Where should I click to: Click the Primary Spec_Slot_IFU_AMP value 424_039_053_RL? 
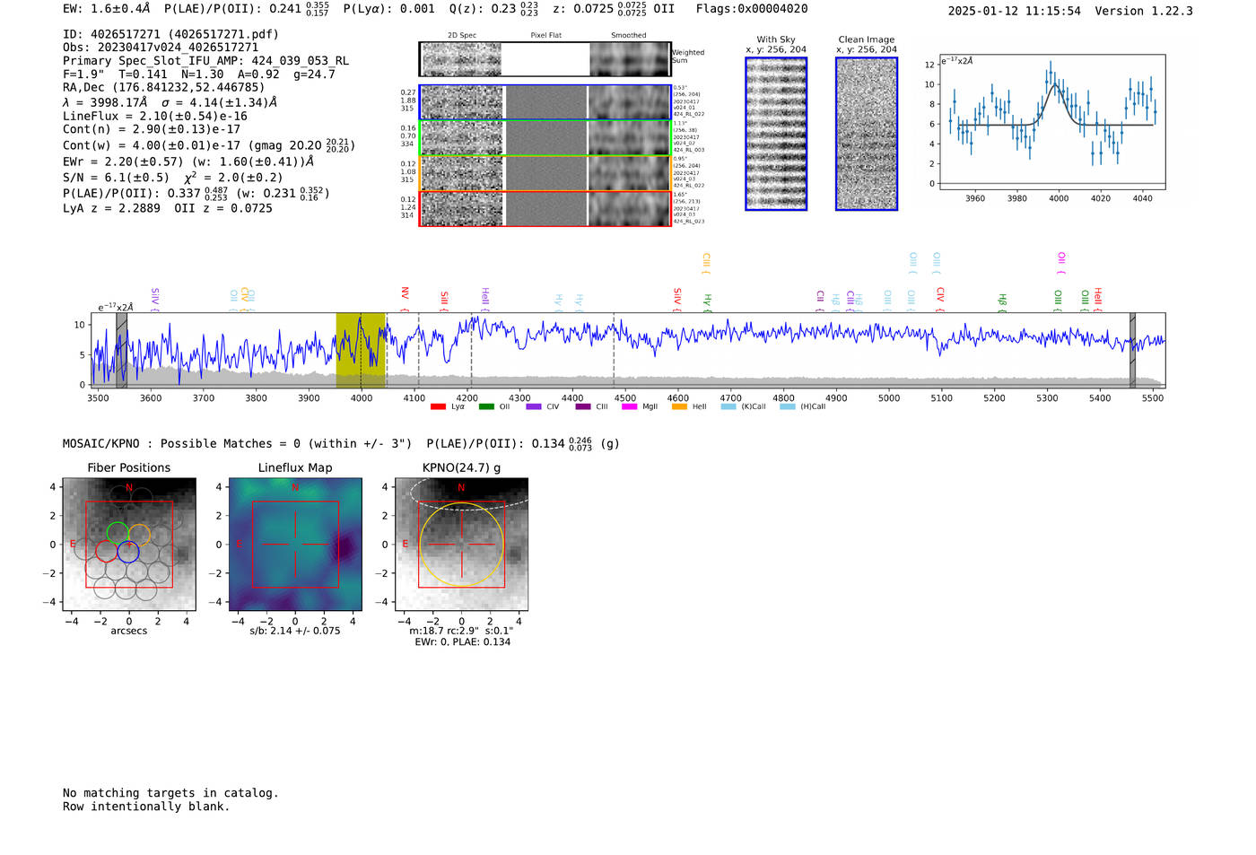[x=300, y=61]
